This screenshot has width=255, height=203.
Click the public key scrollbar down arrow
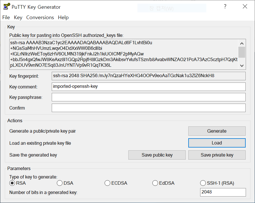coord(242,66)
